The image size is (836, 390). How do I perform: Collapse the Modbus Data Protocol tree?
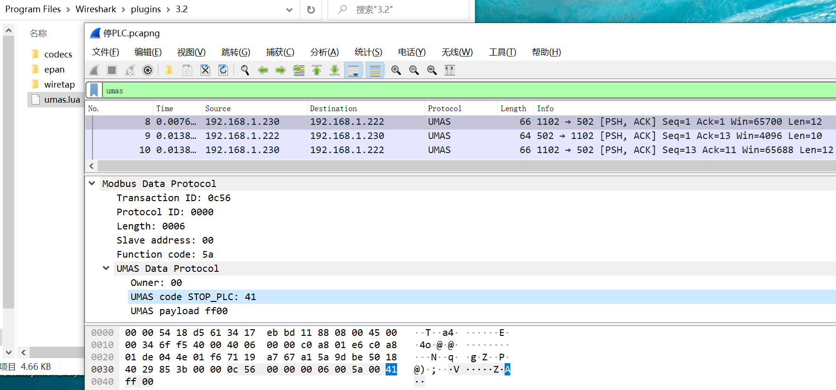(x=92, y=184)
